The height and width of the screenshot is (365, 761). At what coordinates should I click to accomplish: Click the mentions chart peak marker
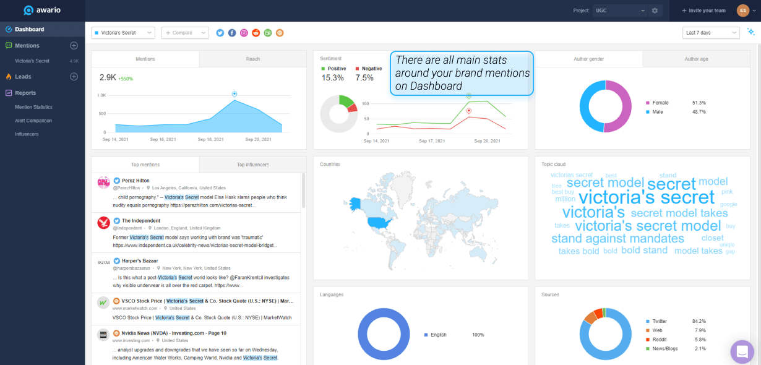pyautogui.click(x=234, y=94)
